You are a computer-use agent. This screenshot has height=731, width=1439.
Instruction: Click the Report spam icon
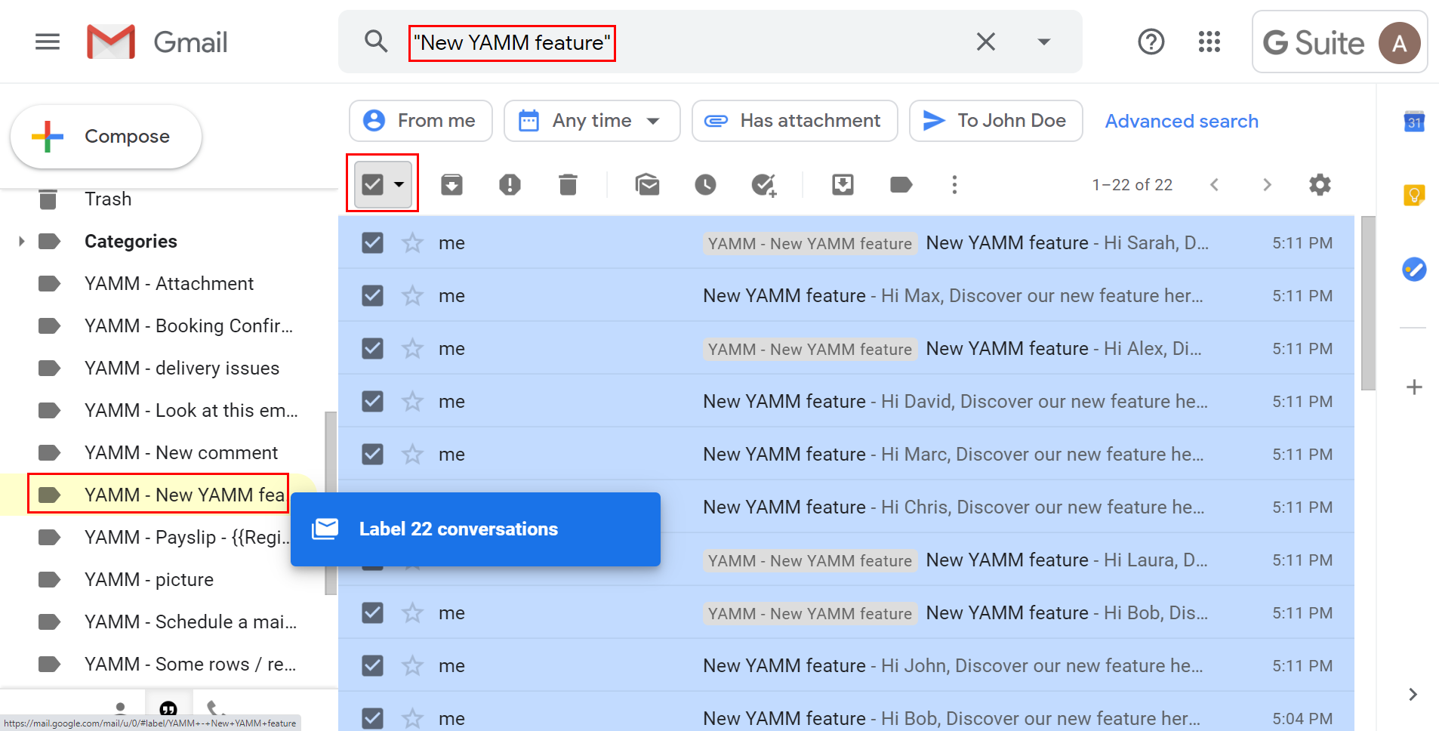pos(510,185)
